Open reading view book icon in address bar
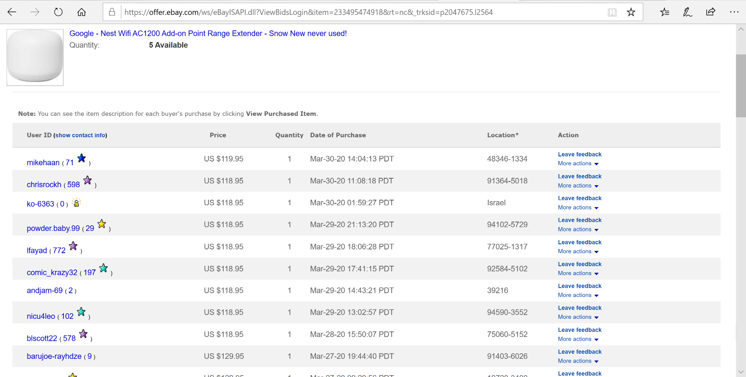This screenshot has width=746, height=377. tap(612, 12)
